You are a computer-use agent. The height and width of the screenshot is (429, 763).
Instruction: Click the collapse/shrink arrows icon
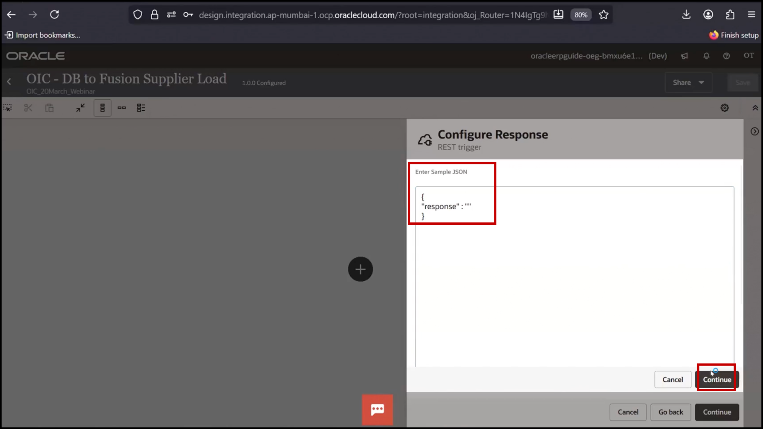[81, 108]
